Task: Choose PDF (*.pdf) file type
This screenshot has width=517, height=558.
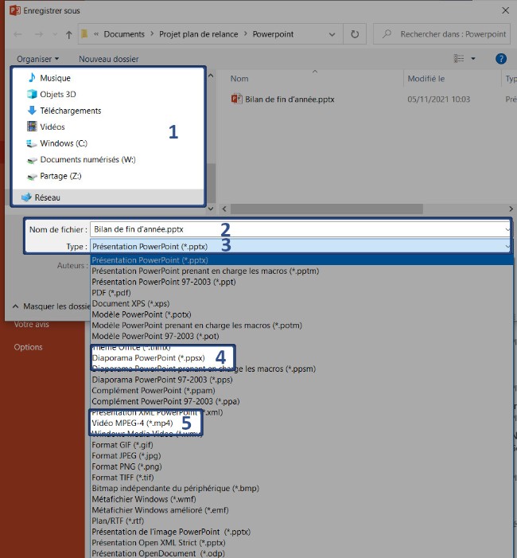Action: [x=111, y=293]
